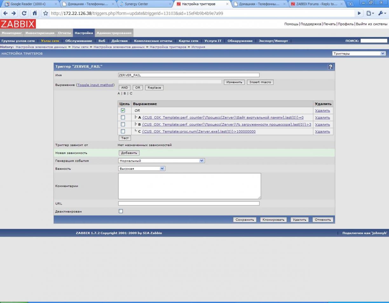This screenshot has width=389, height=303.
Task: Open the Инвентаризация menu
Action: 40,33
